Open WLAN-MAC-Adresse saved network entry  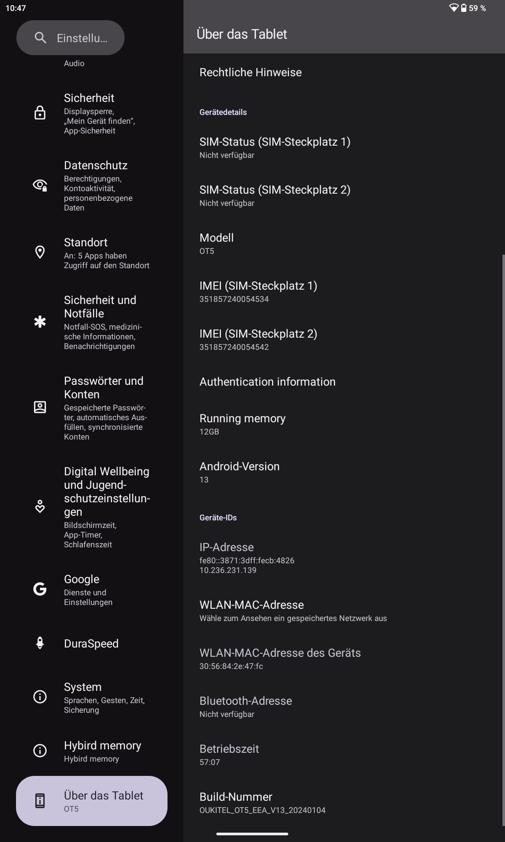pos(344,611)
